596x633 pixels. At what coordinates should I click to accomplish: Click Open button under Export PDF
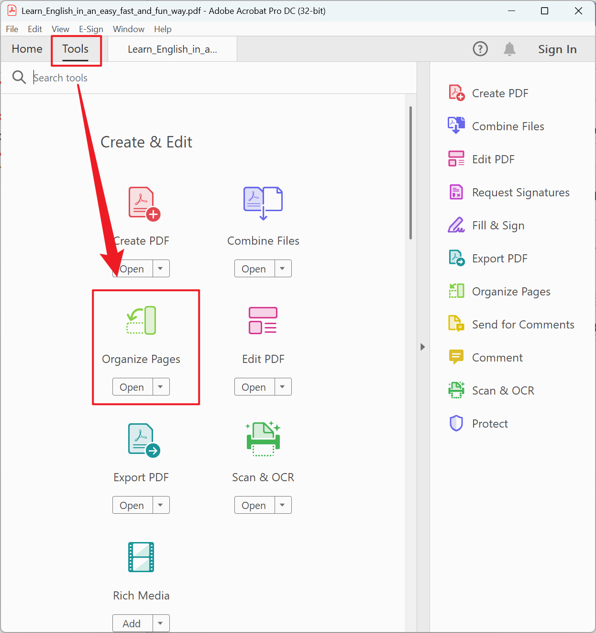click(132, 505)
